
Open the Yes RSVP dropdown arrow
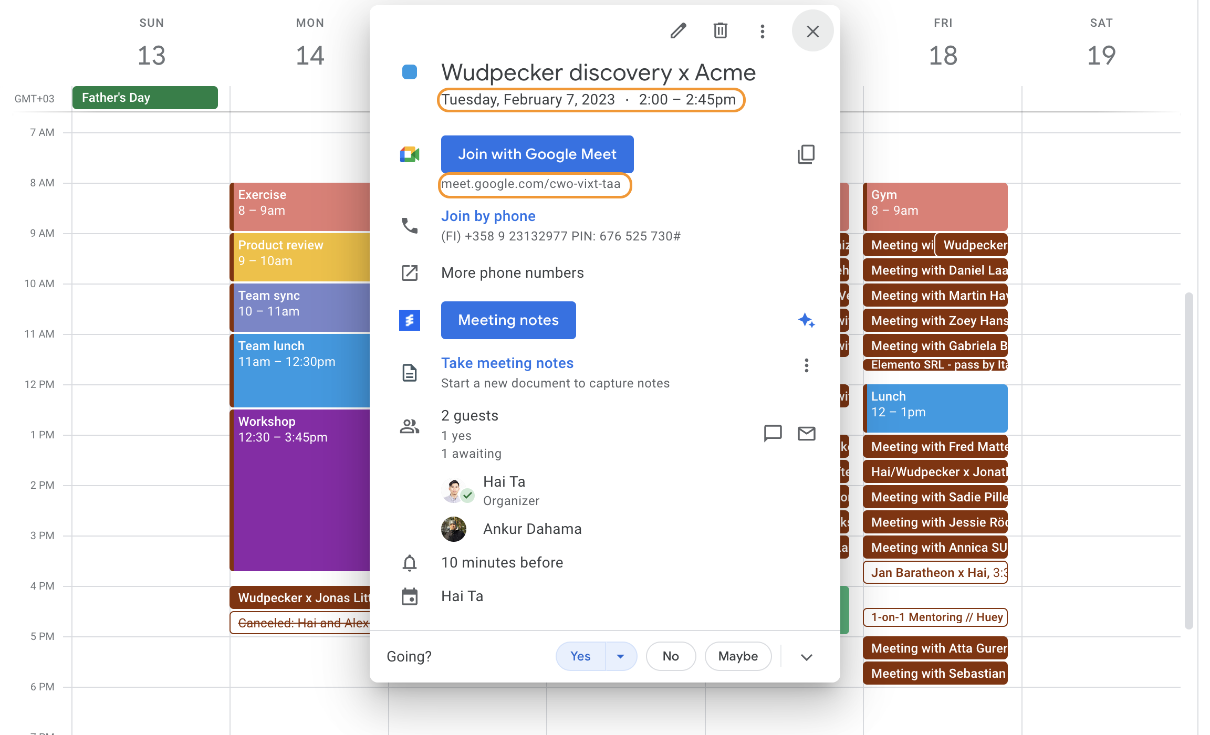620,656
